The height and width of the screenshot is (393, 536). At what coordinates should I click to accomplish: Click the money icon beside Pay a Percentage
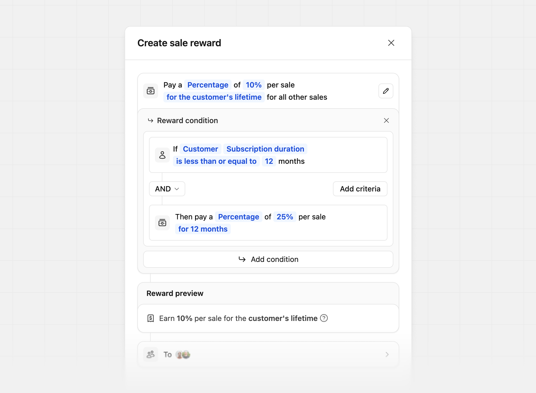coord(151,91)
